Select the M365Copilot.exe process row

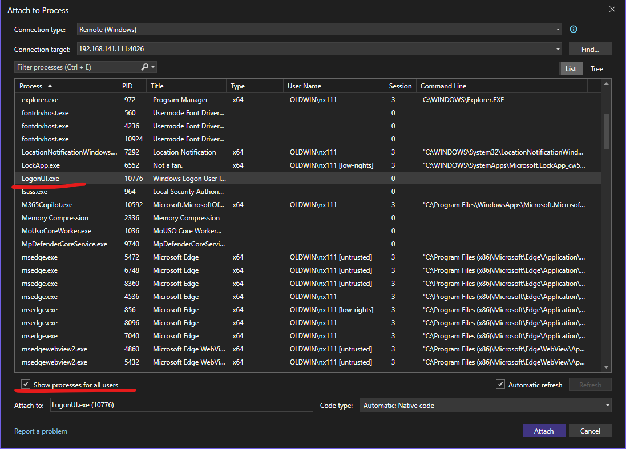[47, 205]
